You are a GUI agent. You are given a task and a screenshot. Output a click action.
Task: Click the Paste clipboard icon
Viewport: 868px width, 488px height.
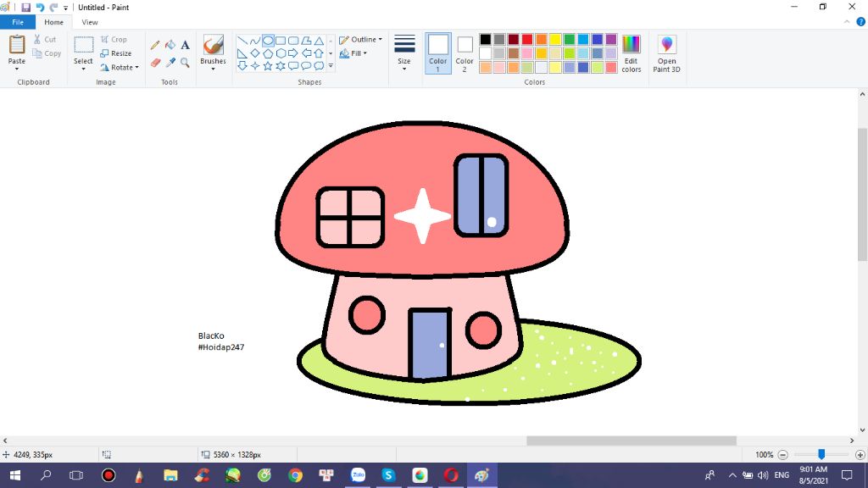(x=17, y=45)
